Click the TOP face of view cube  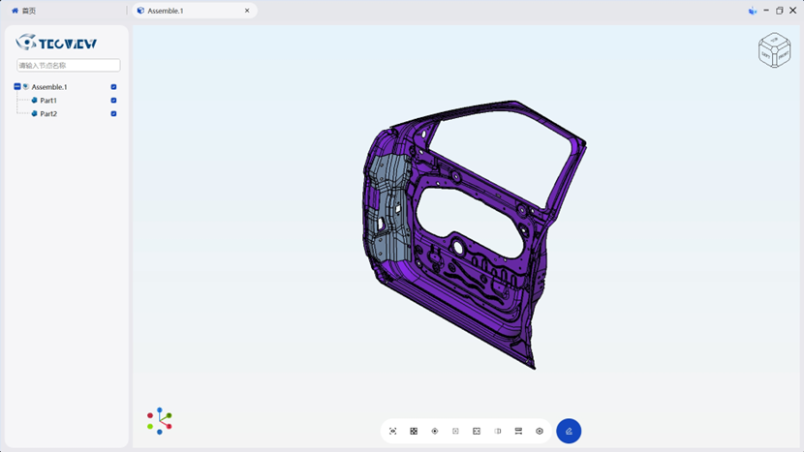[x=774, y=41]
